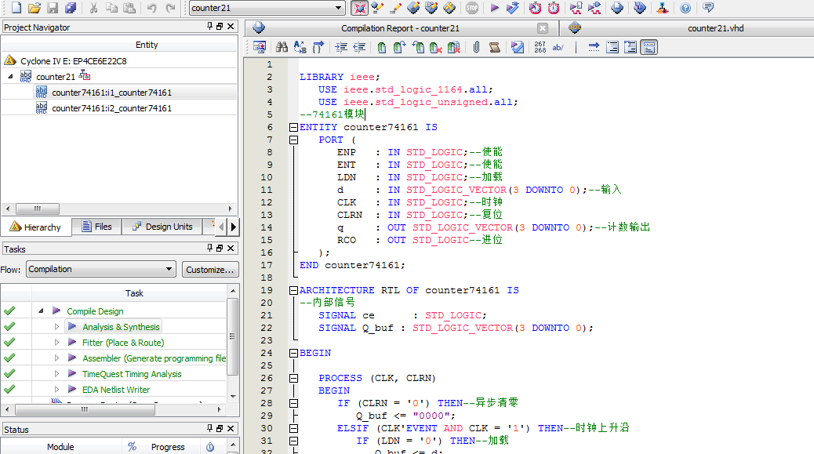This screenshot has width=814, height=454.
Task: Click the Open folder icon
Action: pos(34,8)
